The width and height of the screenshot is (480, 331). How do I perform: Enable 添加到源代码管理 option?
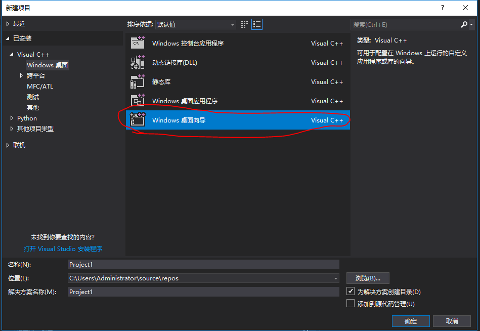tap(351, 303)
